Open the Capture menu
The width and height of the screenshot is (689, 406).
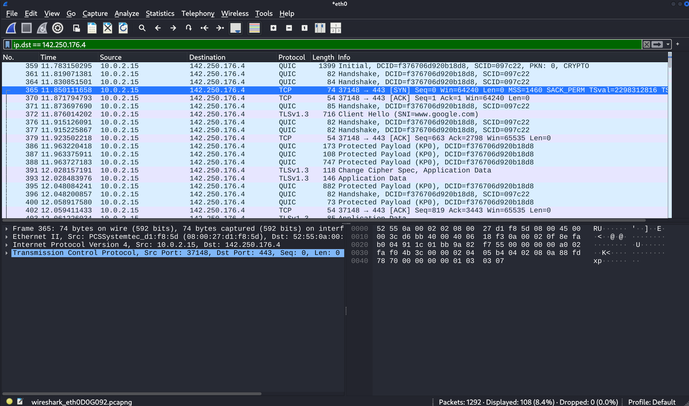[95, 13]
